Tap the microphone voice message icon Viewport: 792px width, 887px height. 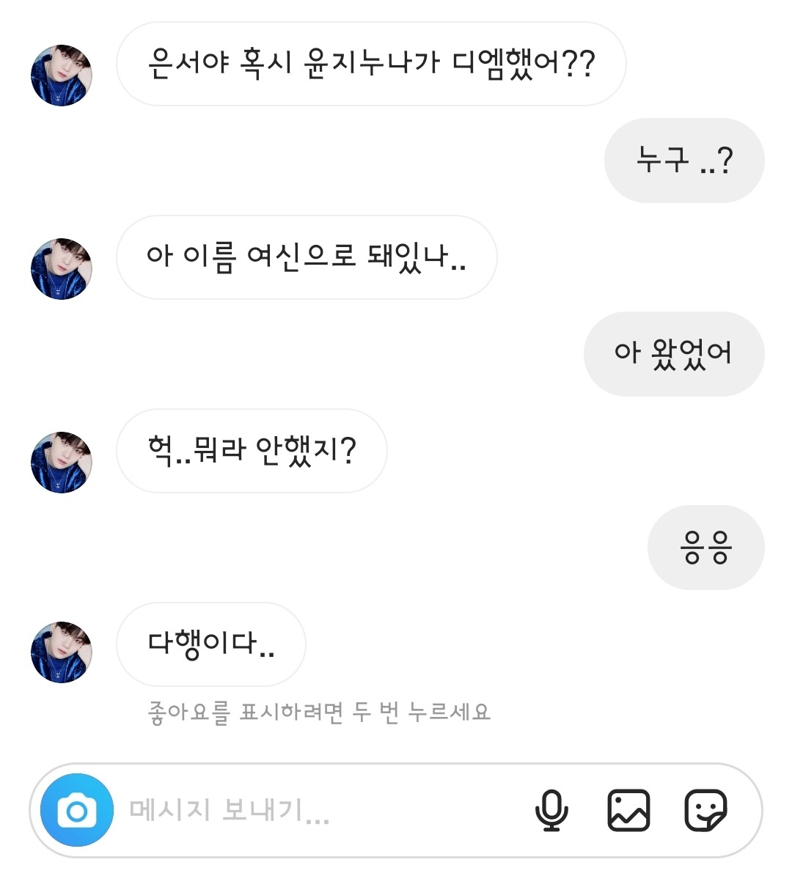point(551,810)
